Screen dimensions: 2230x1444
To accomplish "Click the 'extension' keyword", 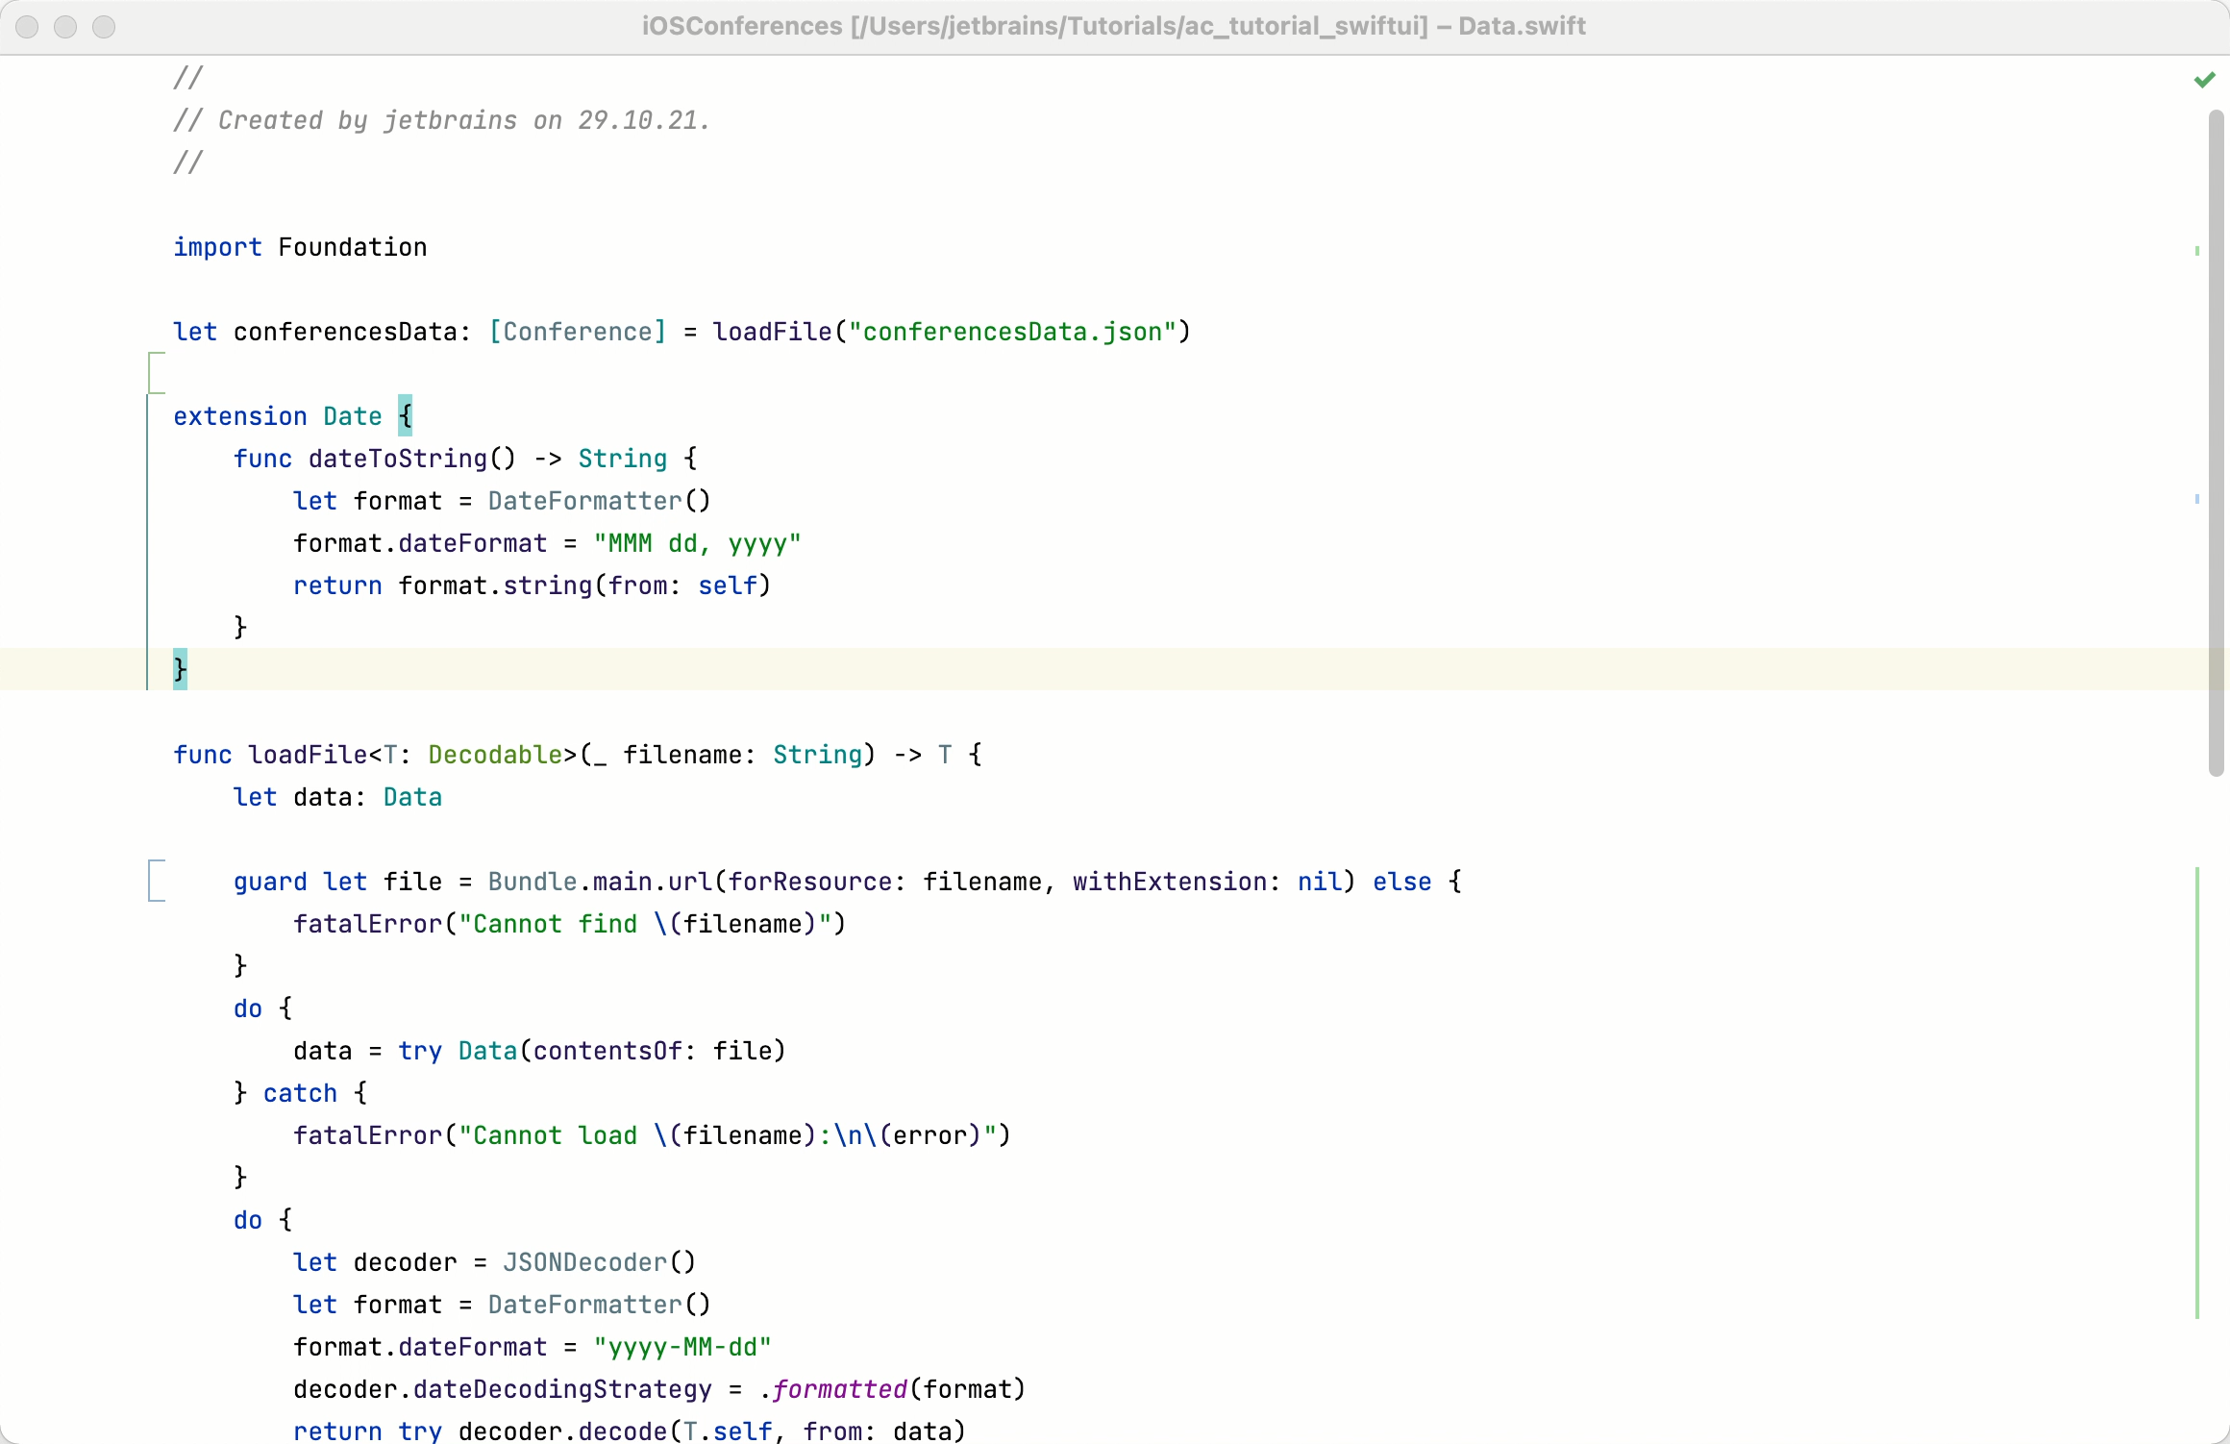I will [x=240, y=416].
